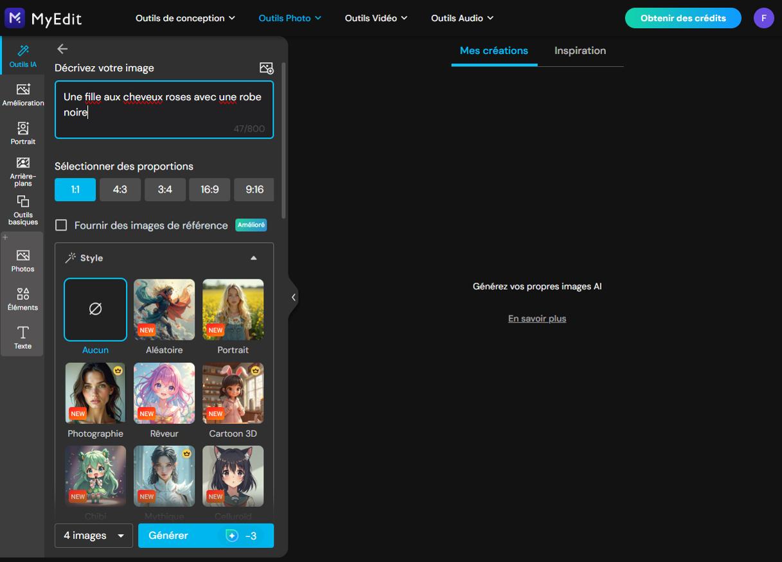Screen dimensions: 782x562
Task: Choose the Aléatoire style thumbnail
Action: tap(164, 310)
